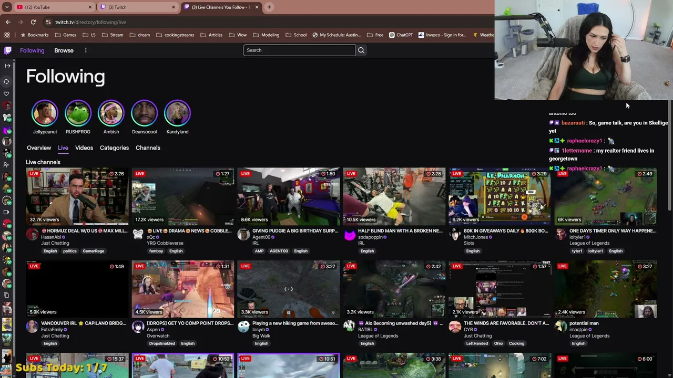The image size is (673, 378).
Task: Open RUSHFROG's story avatar
Action: pos(78,113)
